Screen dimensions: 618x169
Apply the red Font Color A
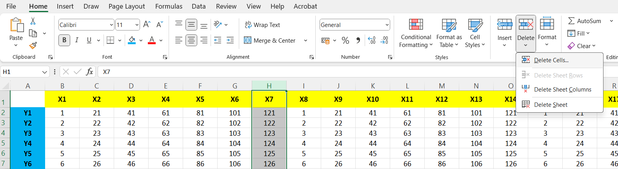[x=152, y=40]
